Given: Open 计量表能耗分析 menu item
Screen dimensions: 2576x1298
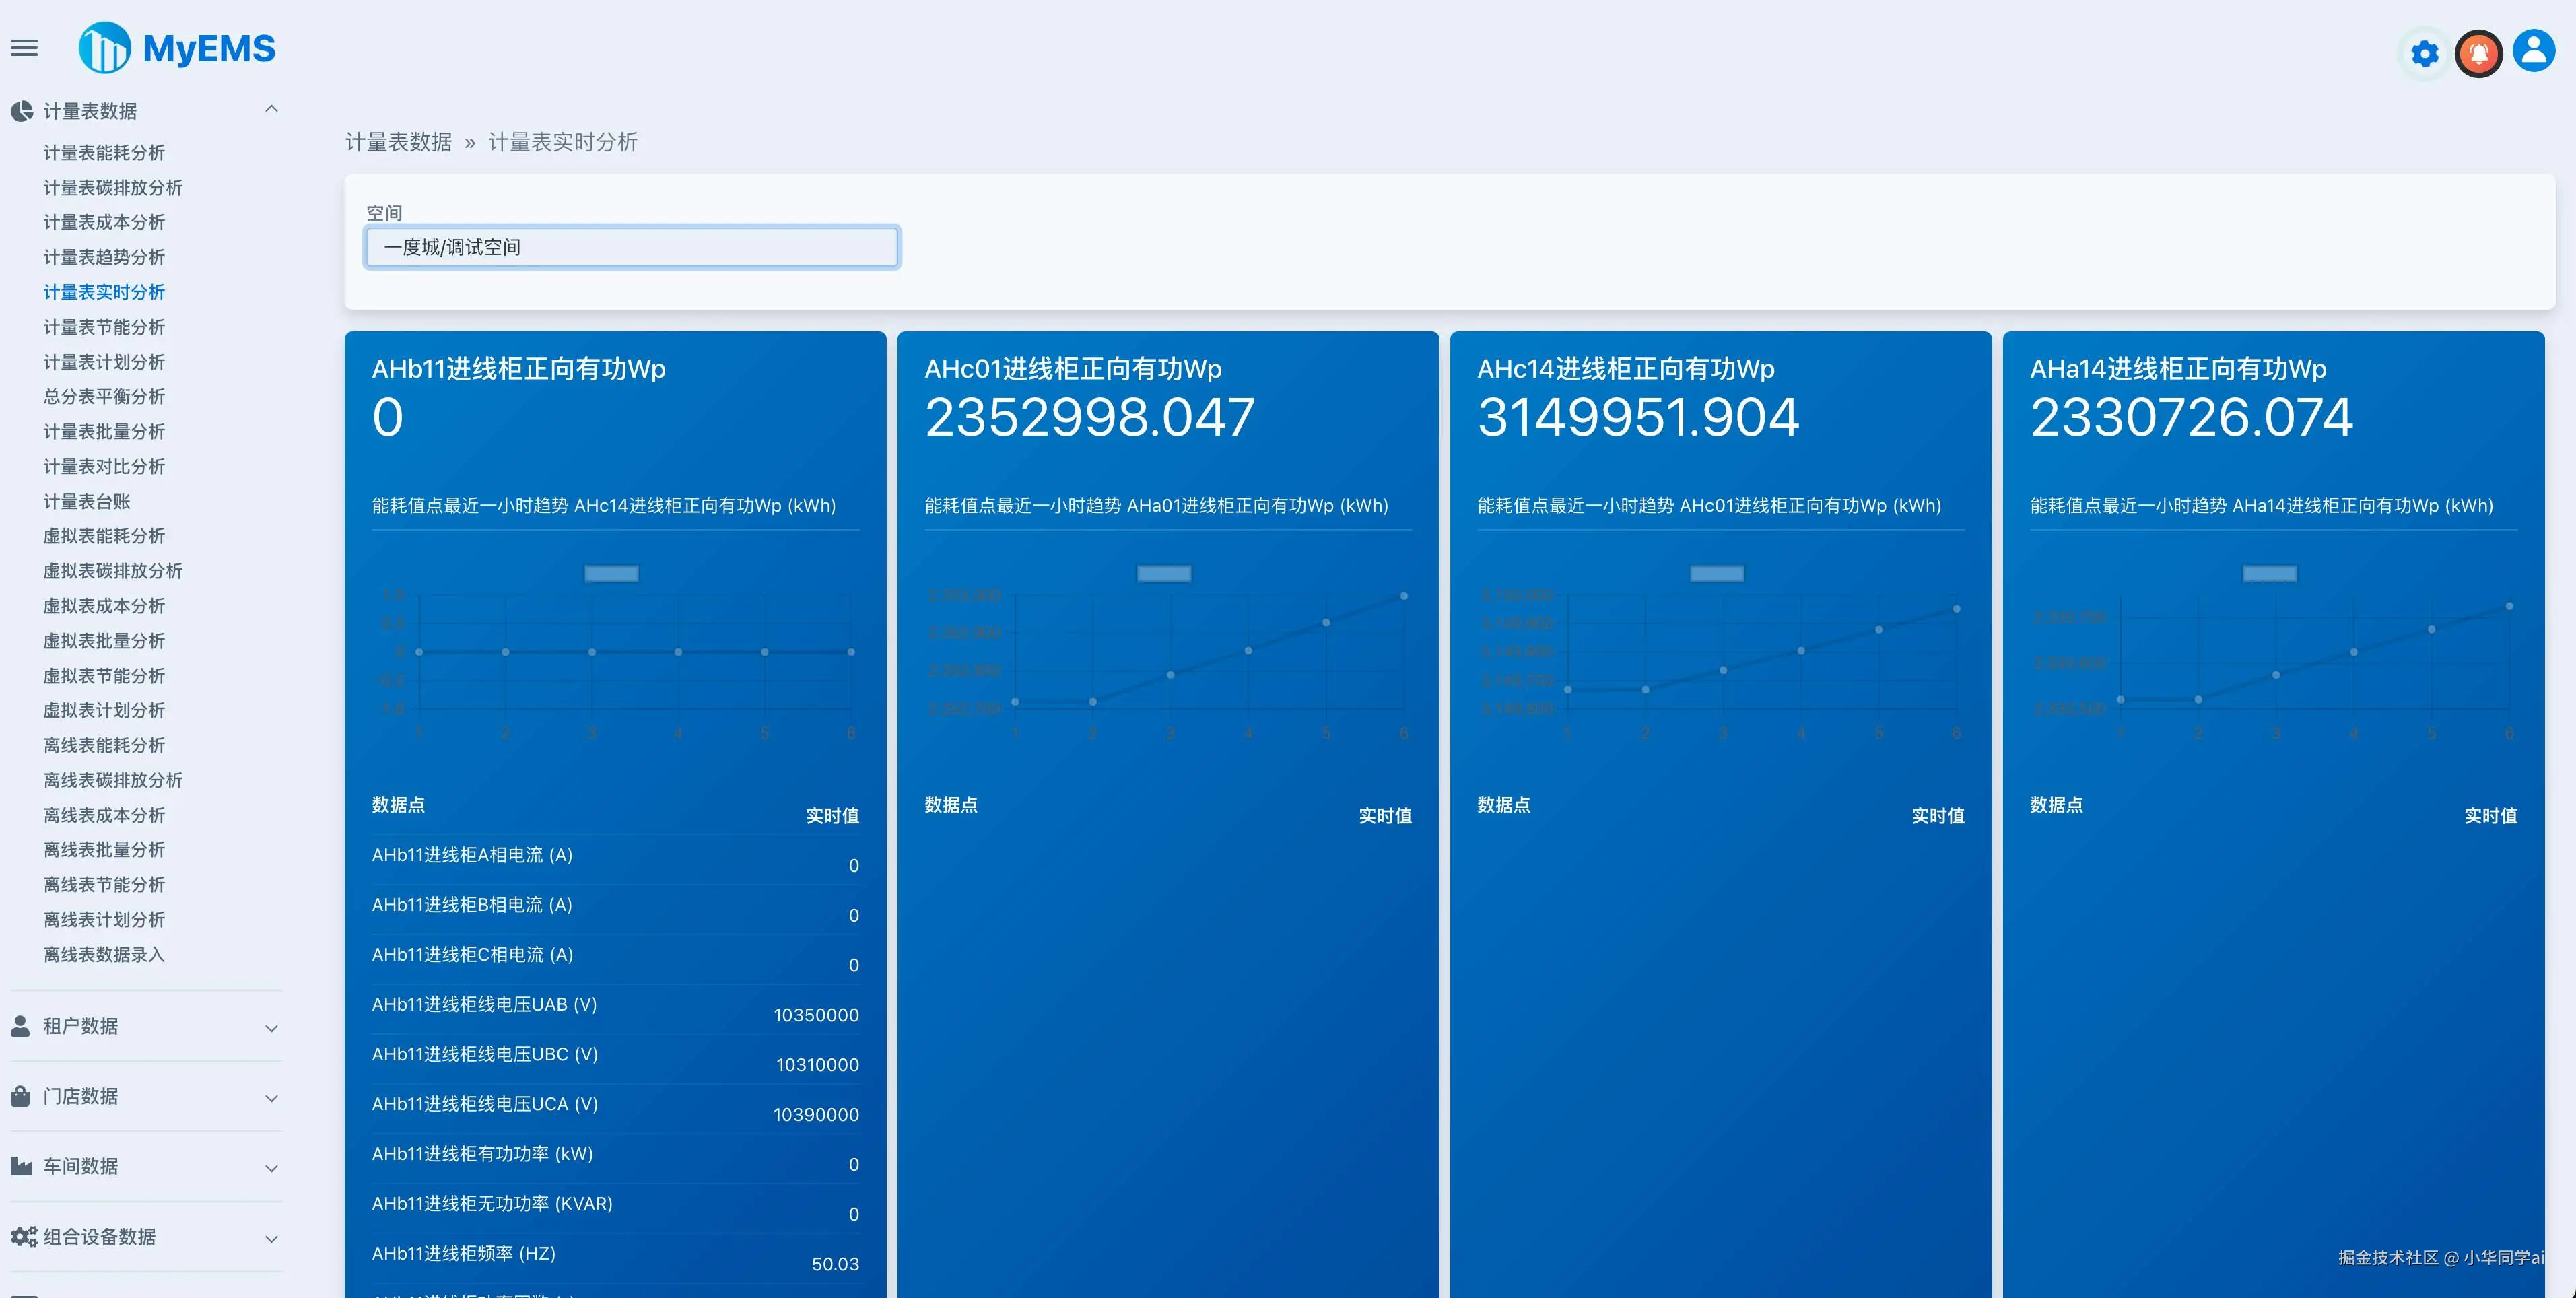Looking at the screenshot, I should [x=104, y=153].
